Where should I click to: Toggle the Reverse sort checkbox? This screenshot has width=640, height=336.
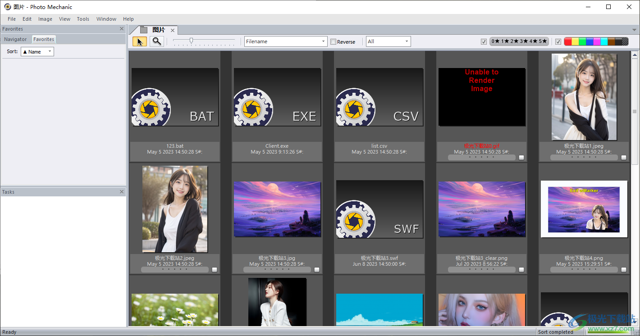pyautogui.click(x=333, y=42)
